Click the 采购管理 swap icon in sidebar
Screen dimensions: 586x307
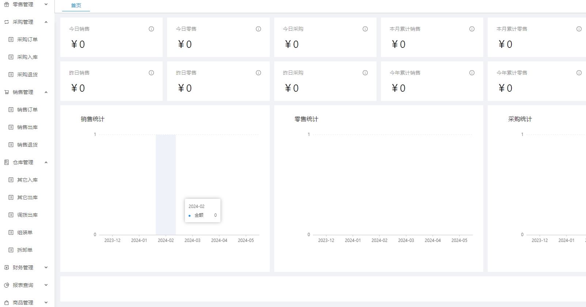click(x=7, y=22)
